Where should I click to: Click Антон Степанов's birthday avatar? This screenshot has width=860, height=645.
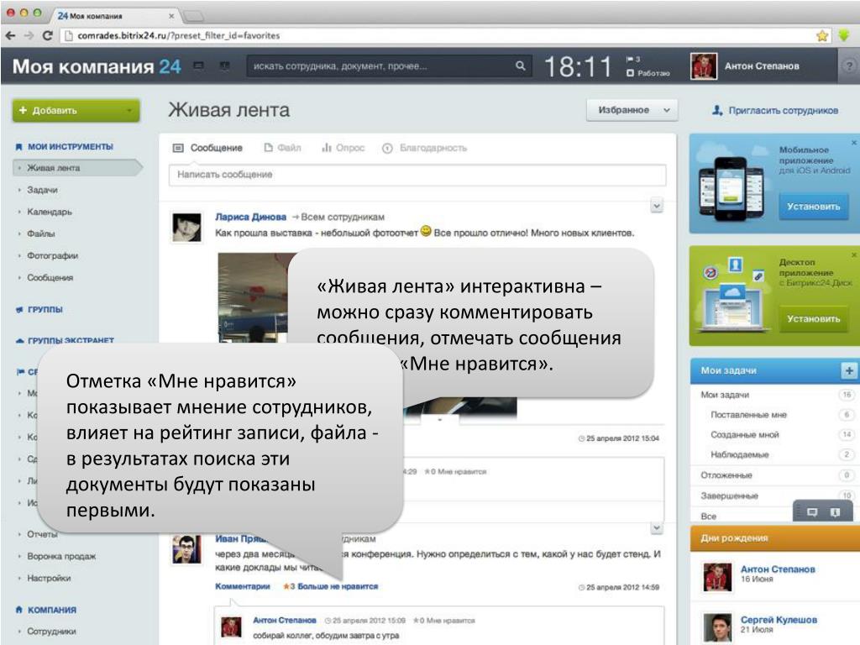click(717, 576)
